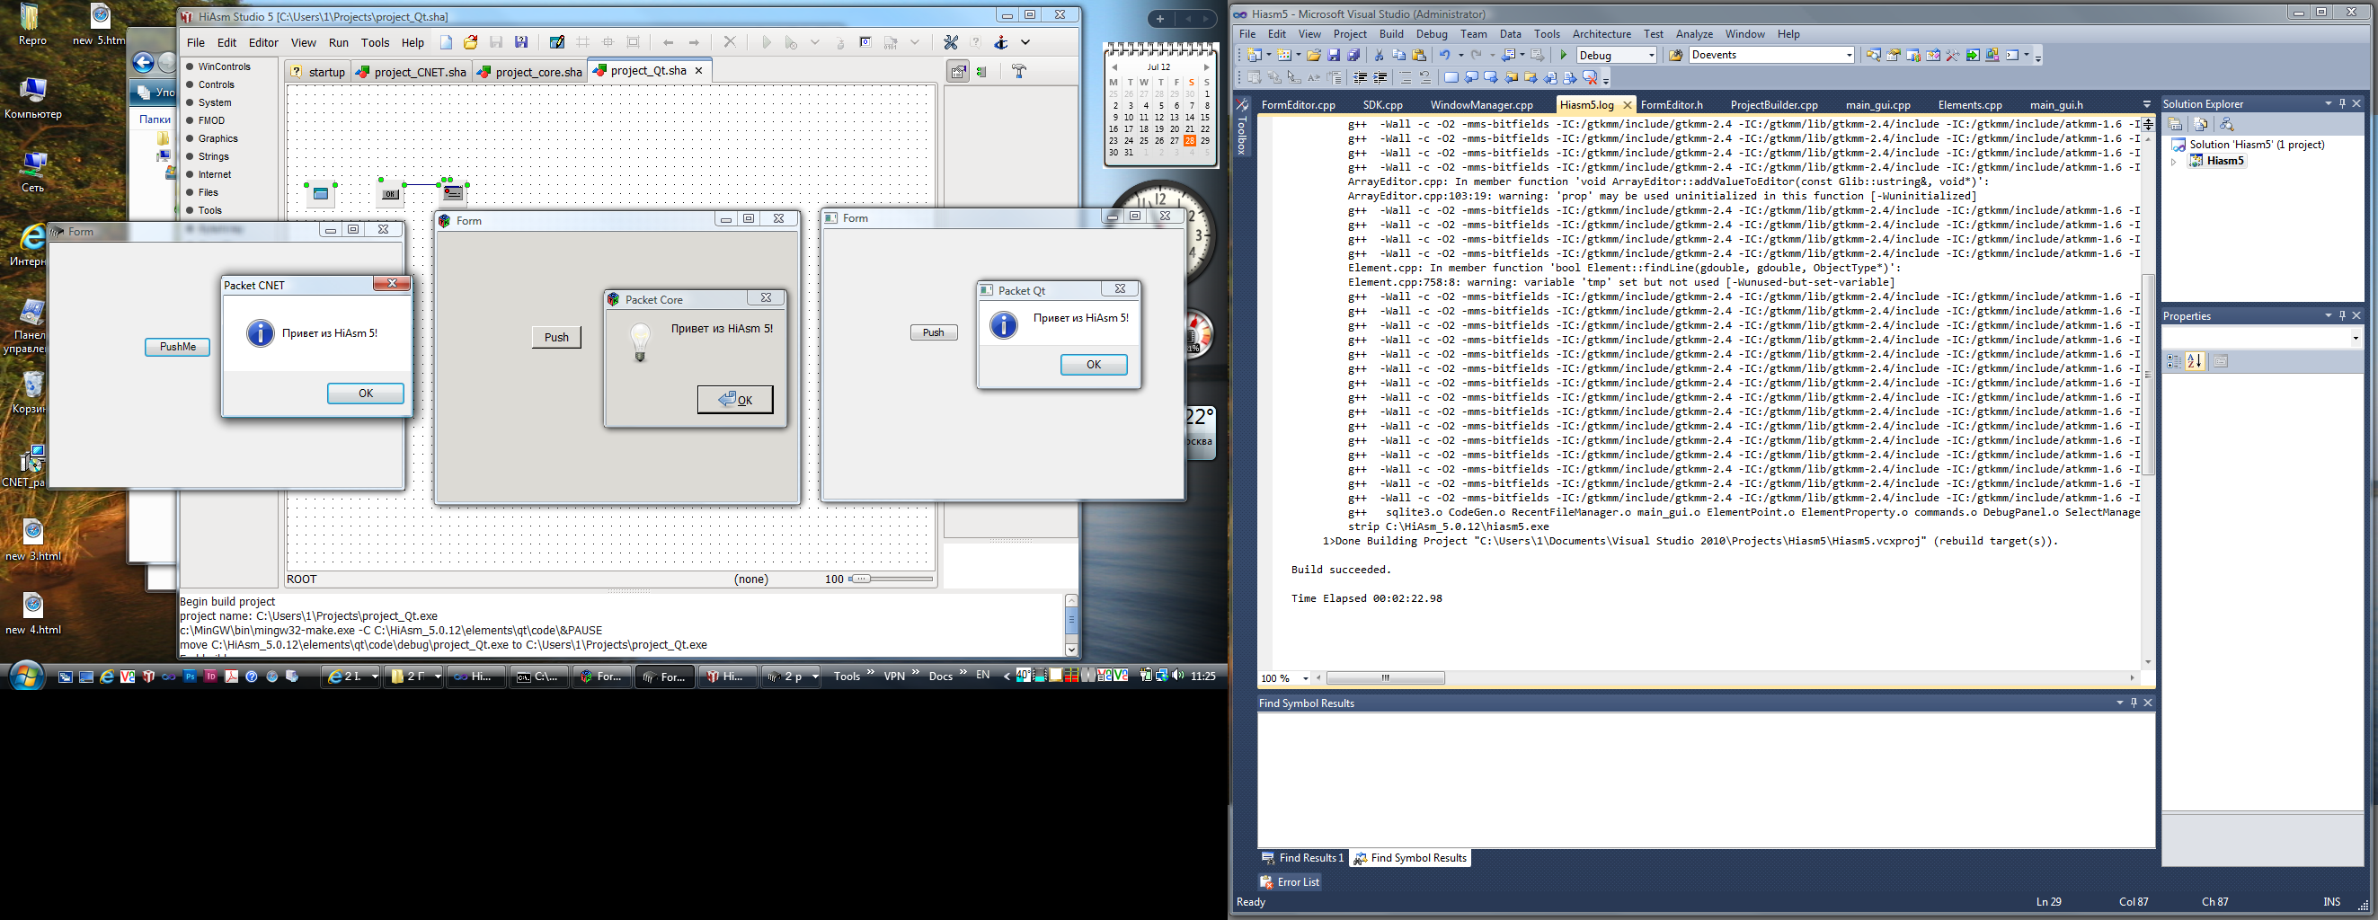
Task: Click the Undo arrow in Visual Studio toolbar
Action: [1445, 56]
